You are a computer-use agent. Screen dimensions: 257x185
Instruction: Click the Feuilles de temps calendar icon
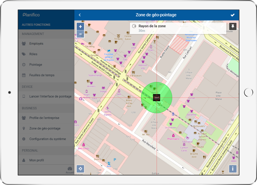pyautogui.click(x=24, y=75)
